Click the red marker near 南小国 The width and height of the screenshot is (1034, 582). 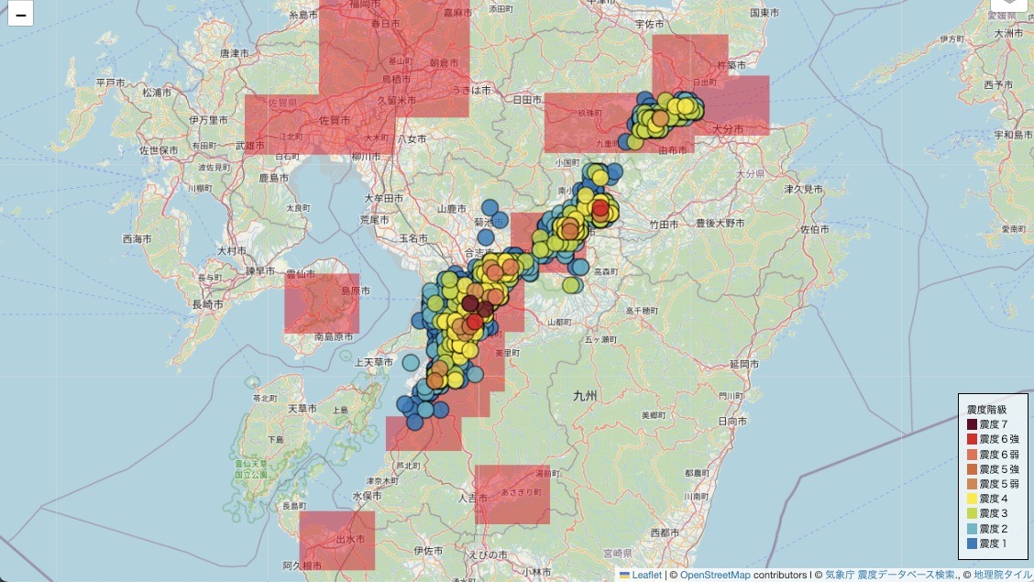pyautogui.click(x=600, y=210)
